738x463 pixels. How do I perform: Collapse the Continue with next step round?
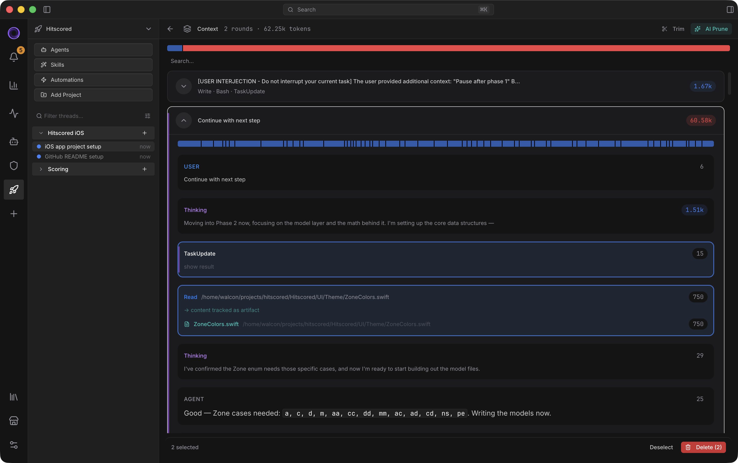point(183,120)
